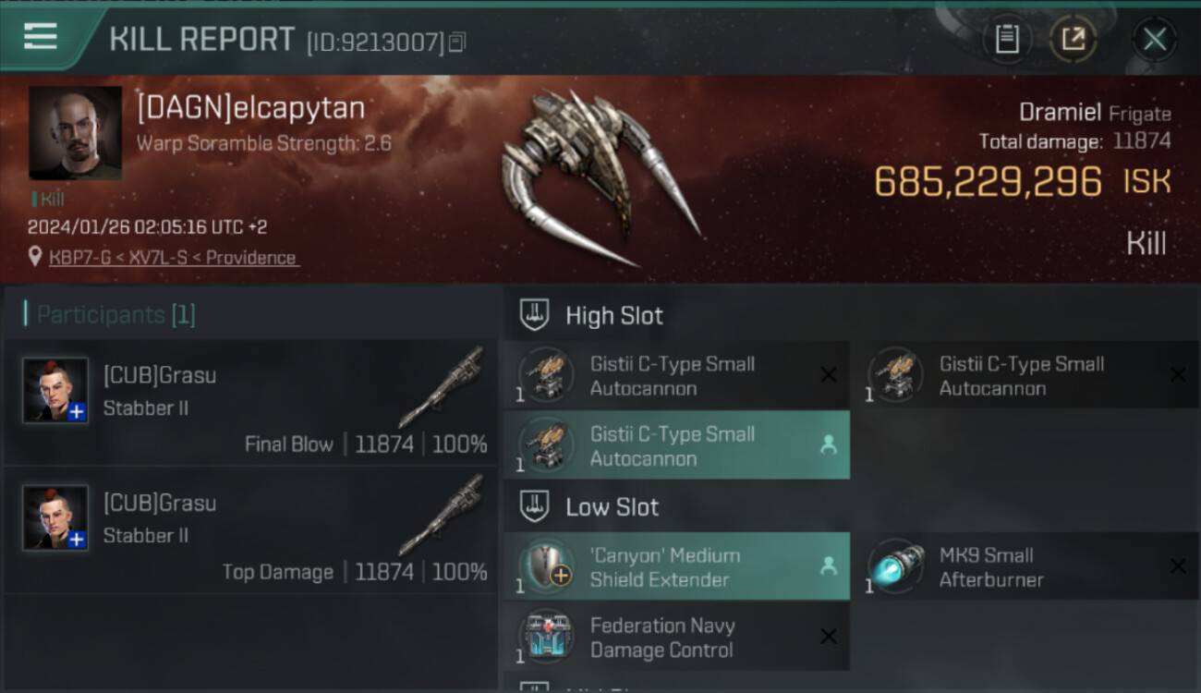
Task: Click the X mark on the MK9 Afterburner
Action: (1178, 566)
